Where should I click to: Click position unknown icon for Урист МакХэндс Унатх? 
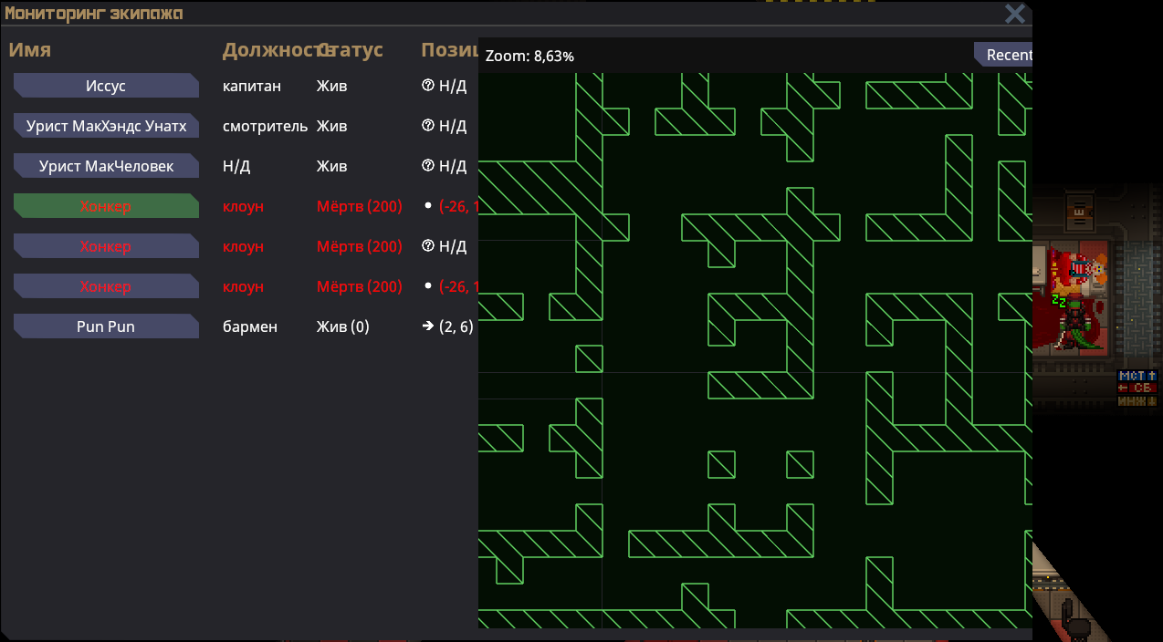click(x=427, y=126)
